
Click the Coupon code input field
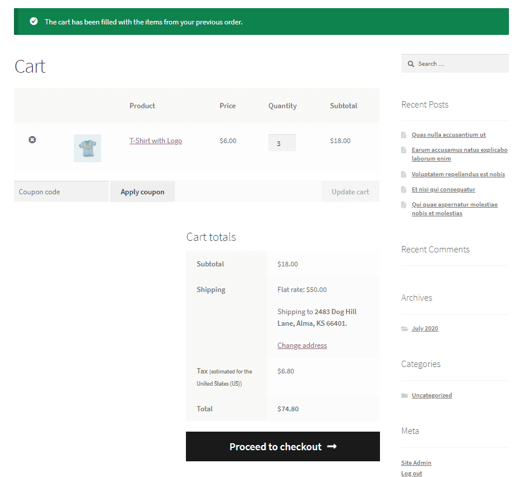coord(62,191)
